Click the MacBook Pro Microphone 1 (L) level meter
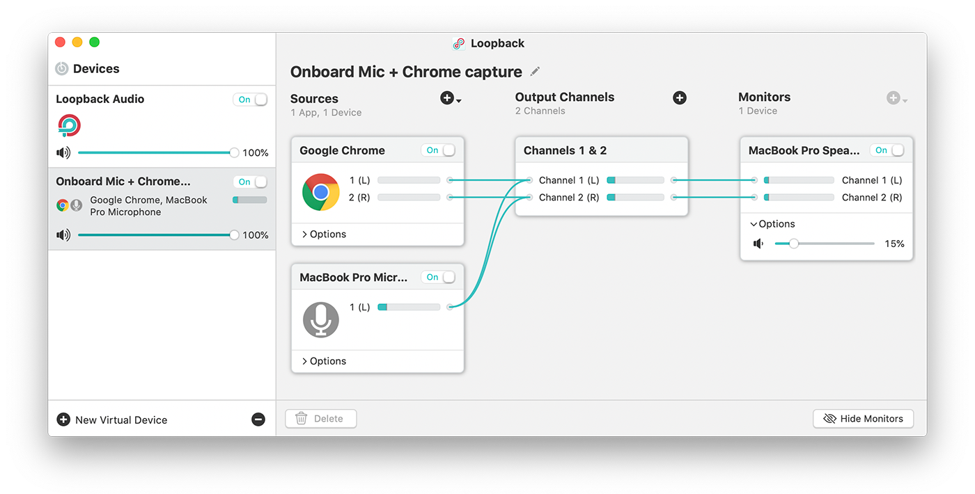975x494 pixels. point(409,307)
